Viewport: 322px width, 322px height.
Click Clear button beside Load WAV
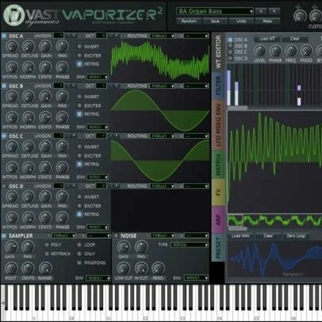point(269,236)
